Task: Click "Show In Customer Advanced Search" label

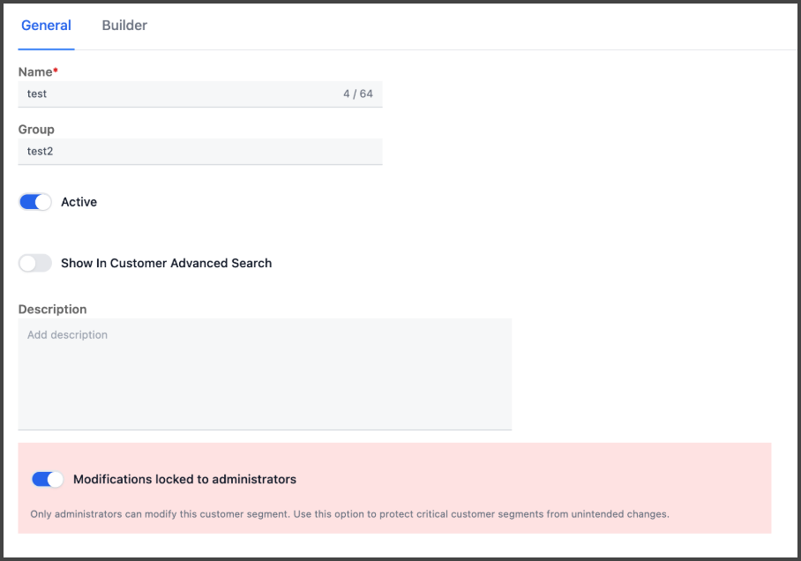Action: pos(167,263)
